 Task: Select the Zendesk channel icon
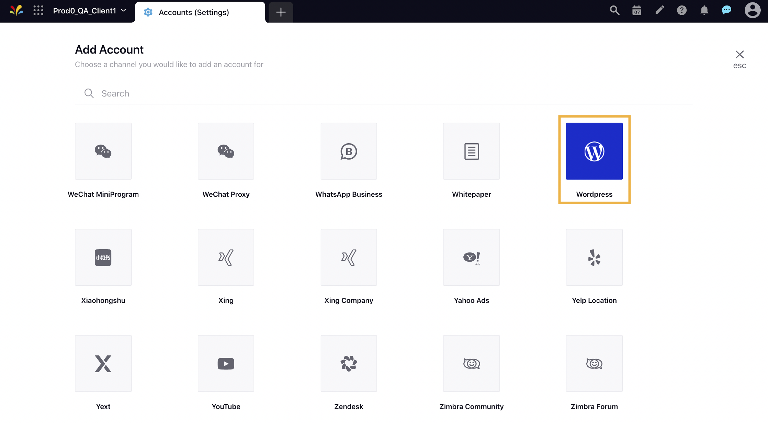pos(349,363)
